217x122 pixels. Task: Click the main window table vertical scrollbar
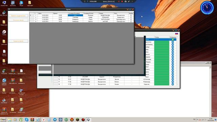(x=177, y=61)
